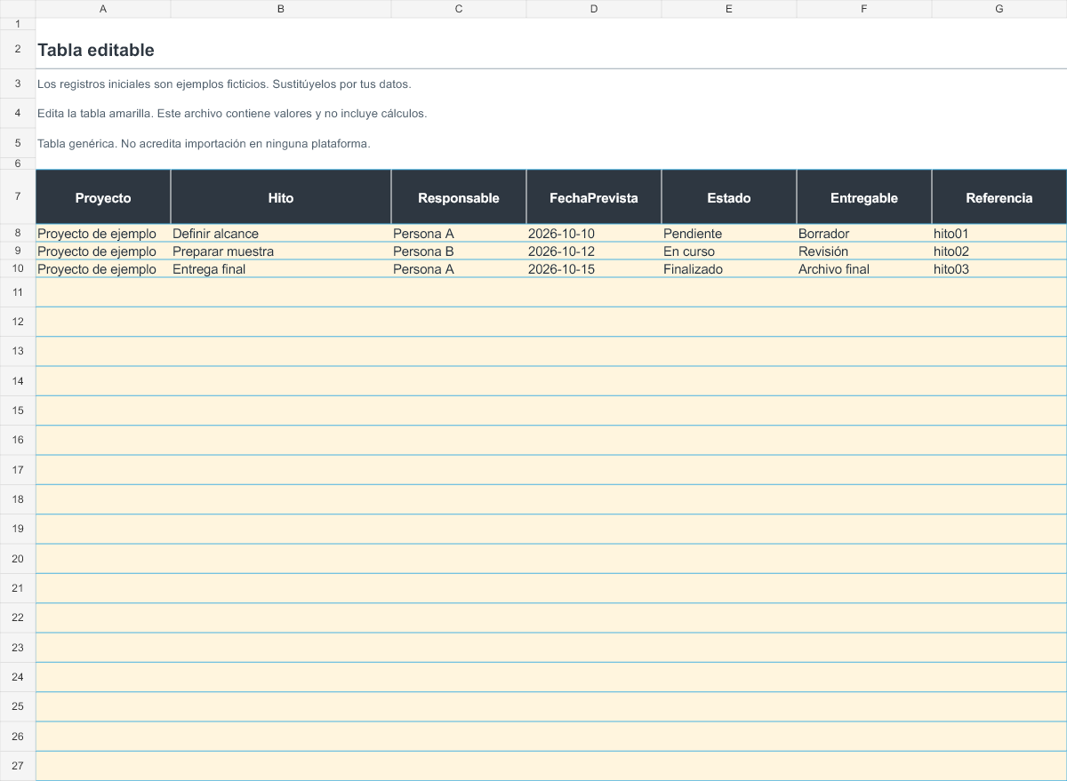
Task: Select row 7 by its row number
Action: pos(18,197)
